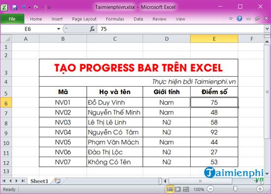The height and width of the screenshot is (194, 271).
Task: Click the Excel application icon in the title bar
Action: [x=4, y=7]
